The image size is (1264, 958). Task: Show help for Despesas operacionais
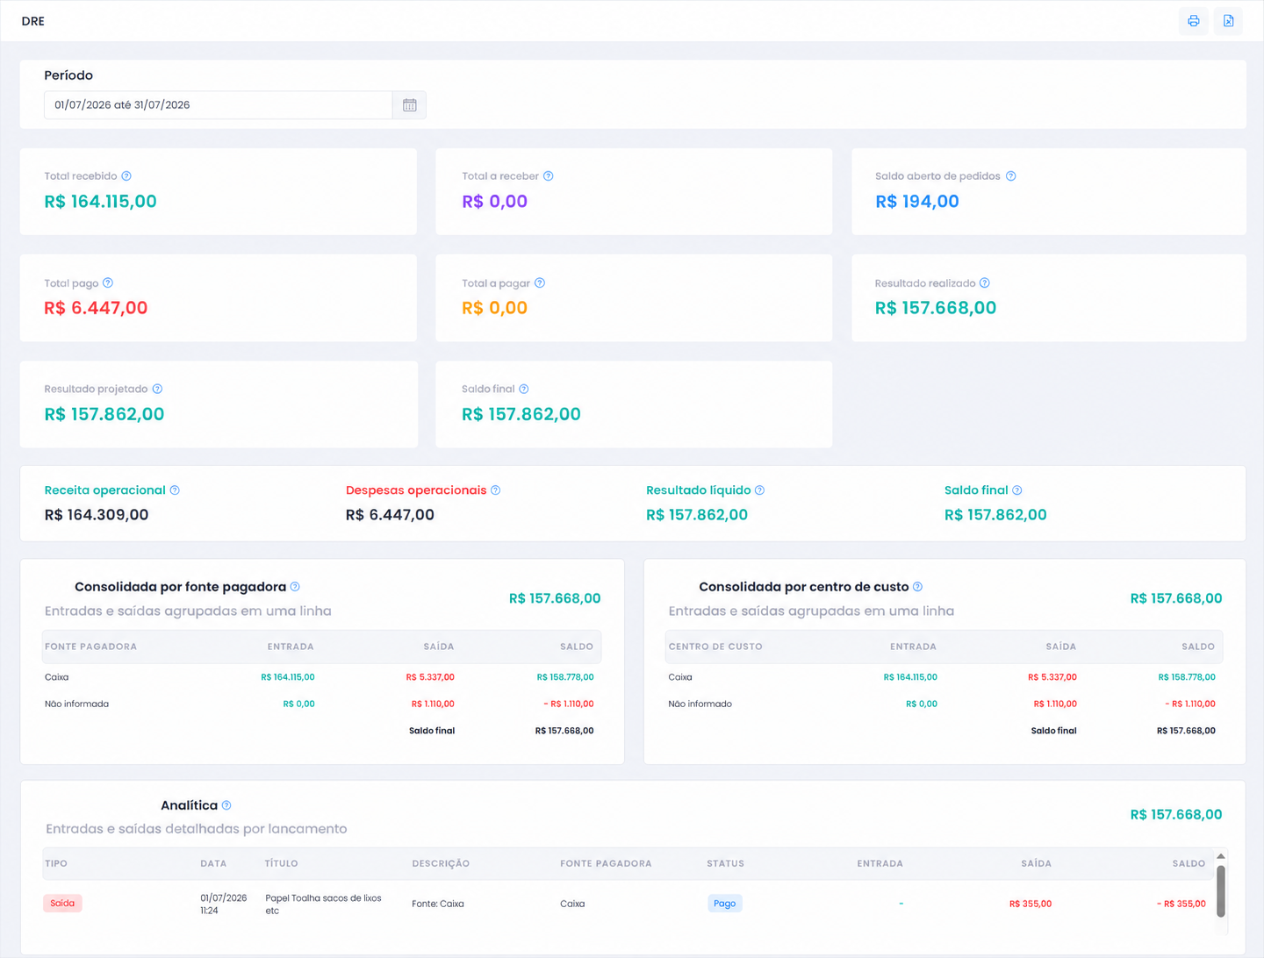495,490
